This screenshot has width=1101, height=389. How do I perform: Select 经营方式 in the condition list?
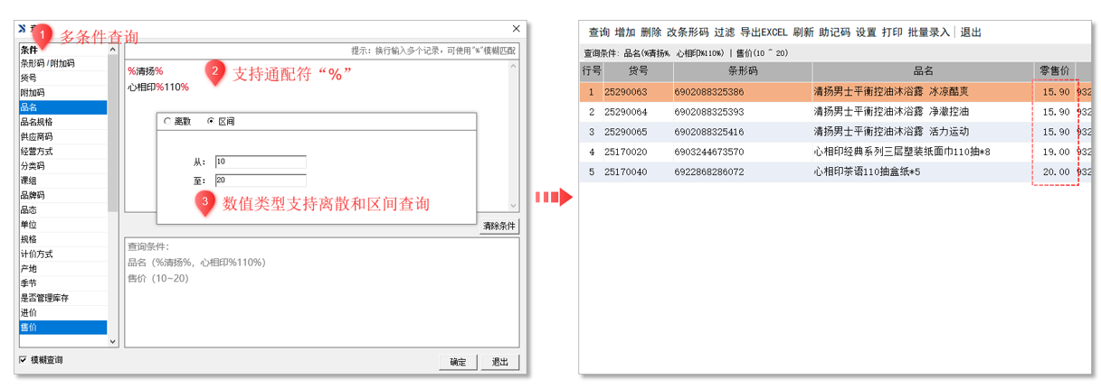coord(62,152)
